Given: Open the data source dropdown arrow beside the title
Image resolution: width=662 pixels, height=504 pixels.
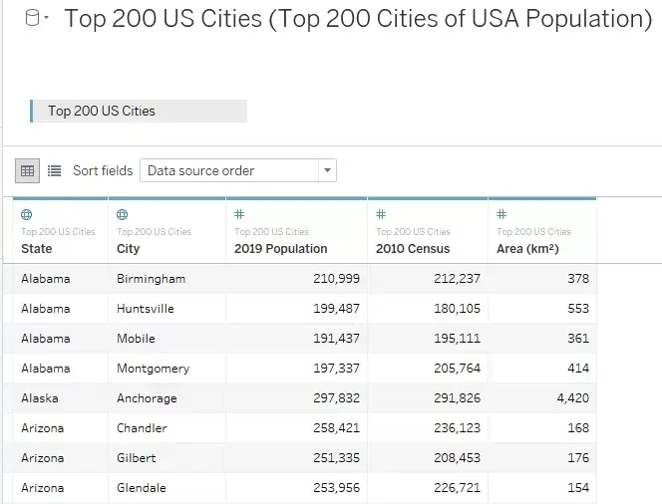Looking at the screenshot, I should tap(47, 18).
